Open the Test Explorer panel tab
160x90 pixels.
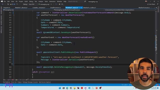click(x=6, y=82)
